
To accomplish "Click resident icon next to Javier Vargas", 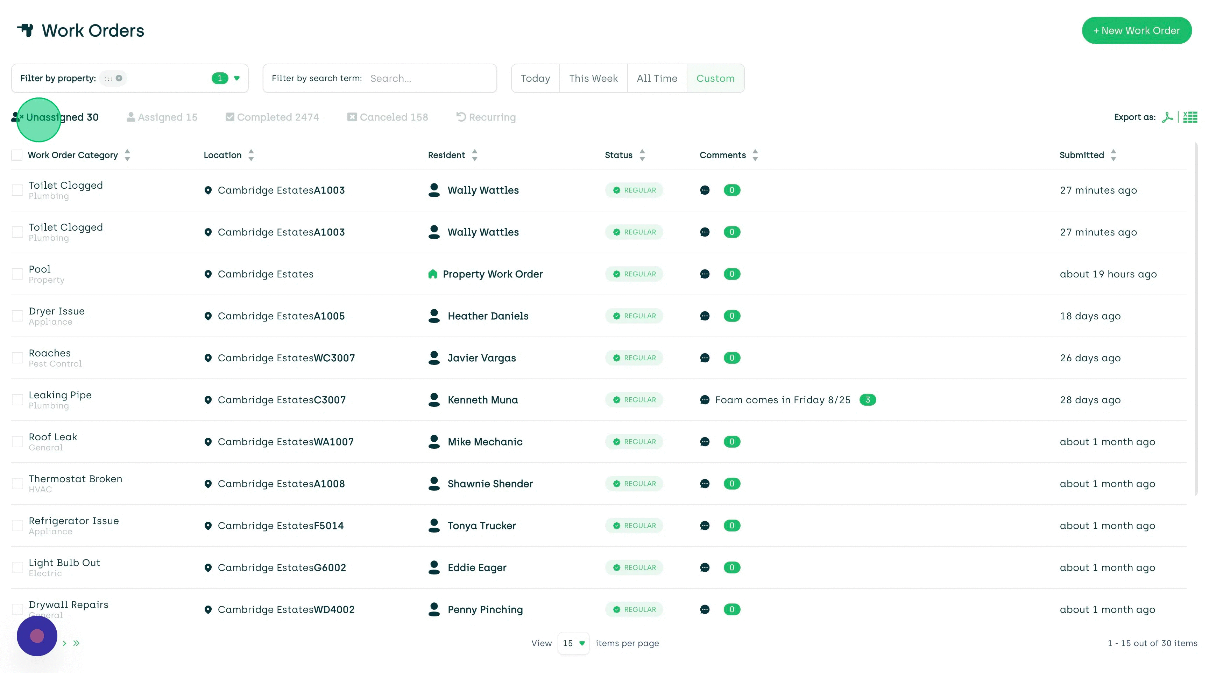I will 434,358.
